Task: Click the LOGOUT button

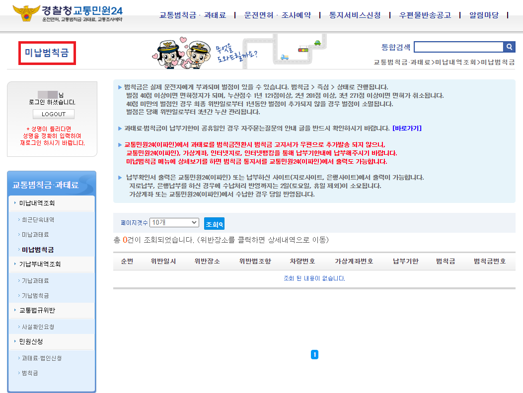Action: 53,114
